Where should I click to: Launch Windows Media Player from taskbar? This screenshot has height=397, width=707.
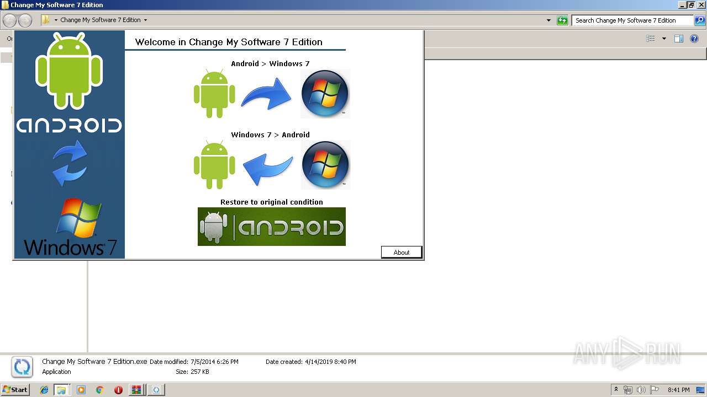point(81,390)
